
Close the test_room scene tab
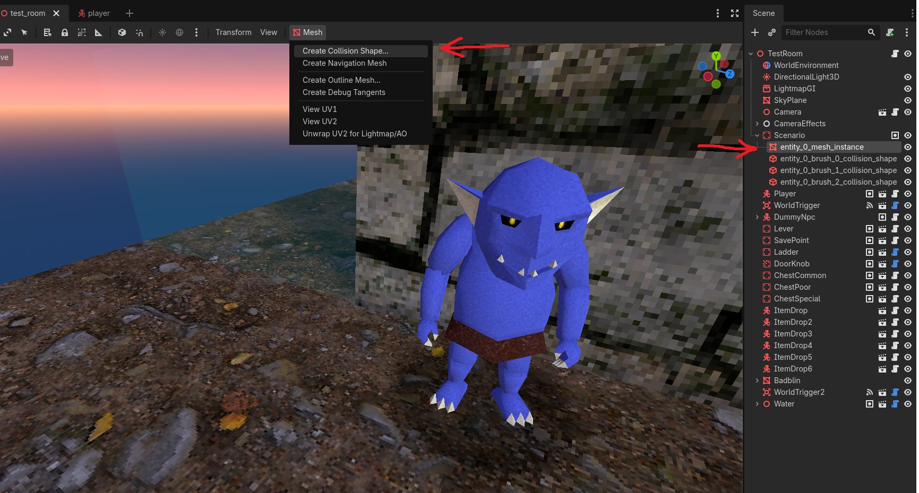pos(56,13)
